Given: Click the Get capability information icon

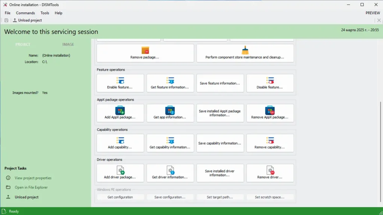Looking at the screenshot, I should click(170, 140).
